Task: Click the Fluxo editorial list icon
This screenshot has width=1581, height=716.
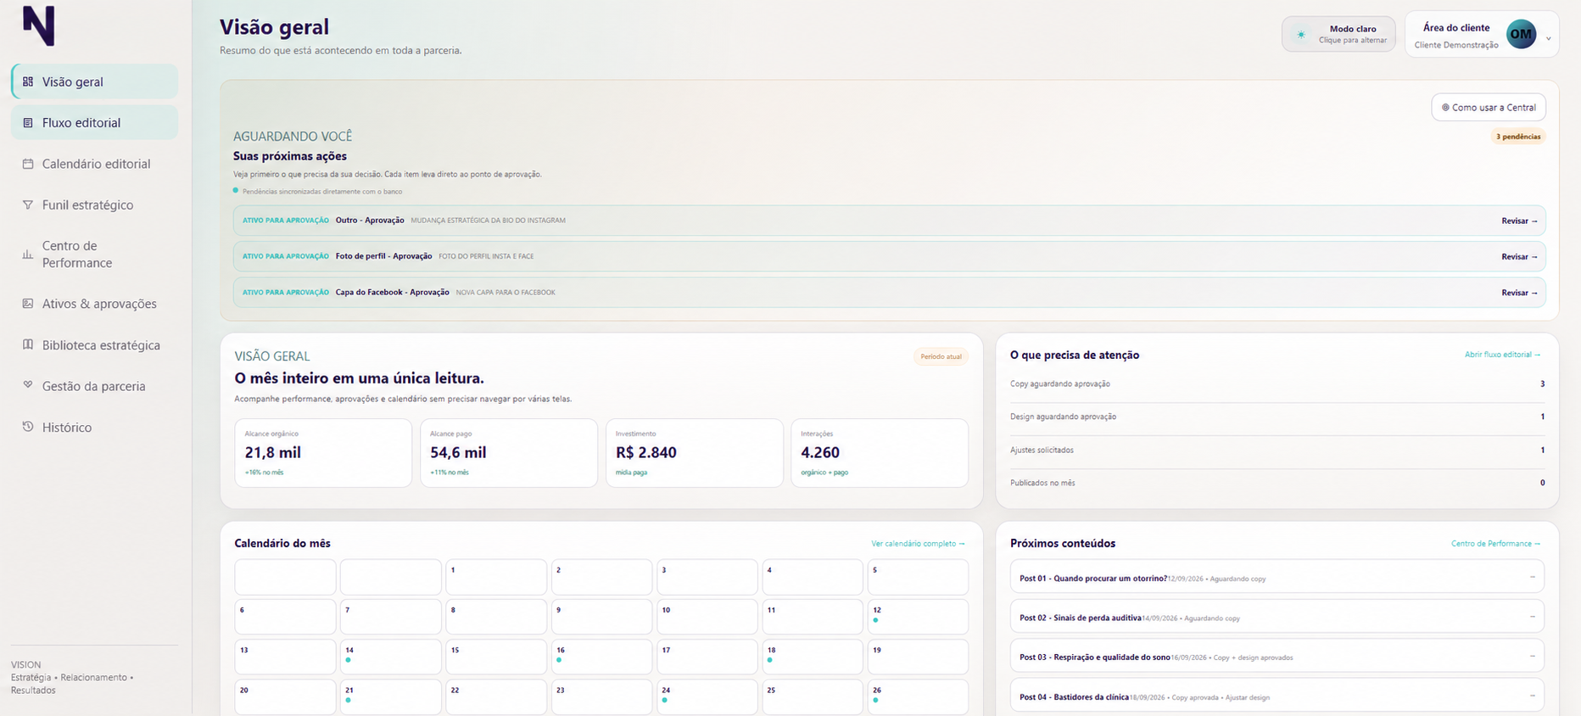Action: pyautogui.click(x=28, y=123)
